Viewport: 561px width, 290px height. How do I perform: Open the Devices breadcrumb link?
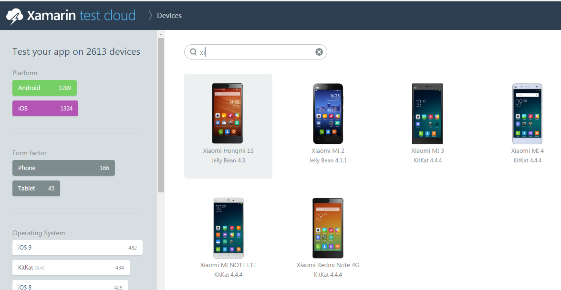coord(169,16)
